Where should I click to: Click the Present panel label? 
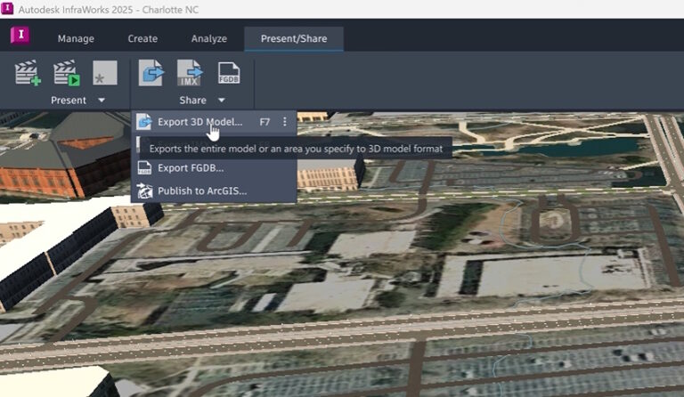(x=69, y=101)
